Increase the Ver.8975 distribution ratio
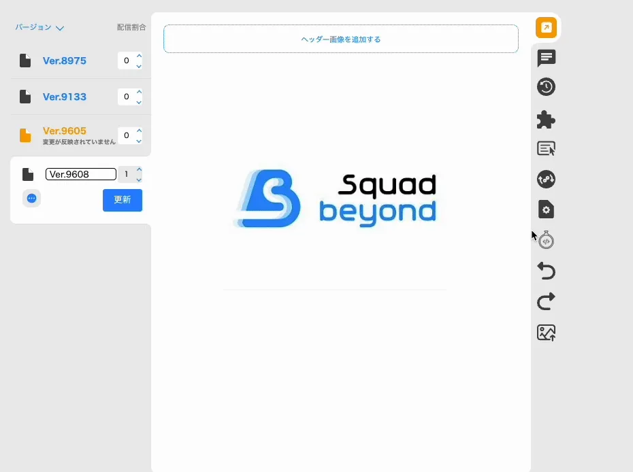This screenshot has width=633, height=472. tap(139, 56)
